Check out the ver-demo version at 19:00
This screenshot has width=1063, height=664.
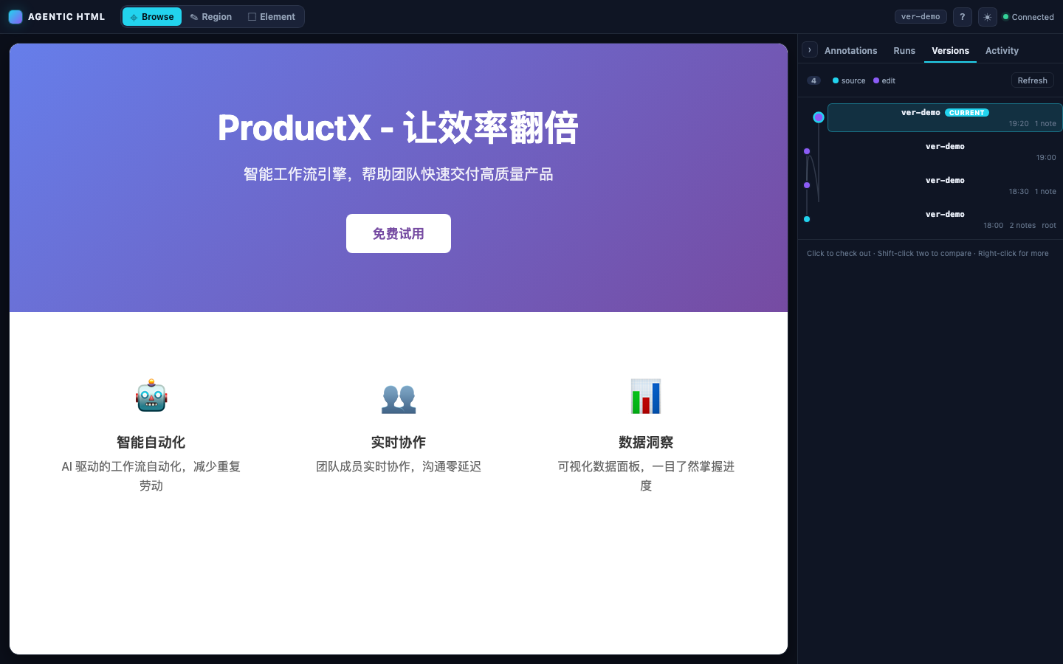pyautogui.click(x=945, y=151)
